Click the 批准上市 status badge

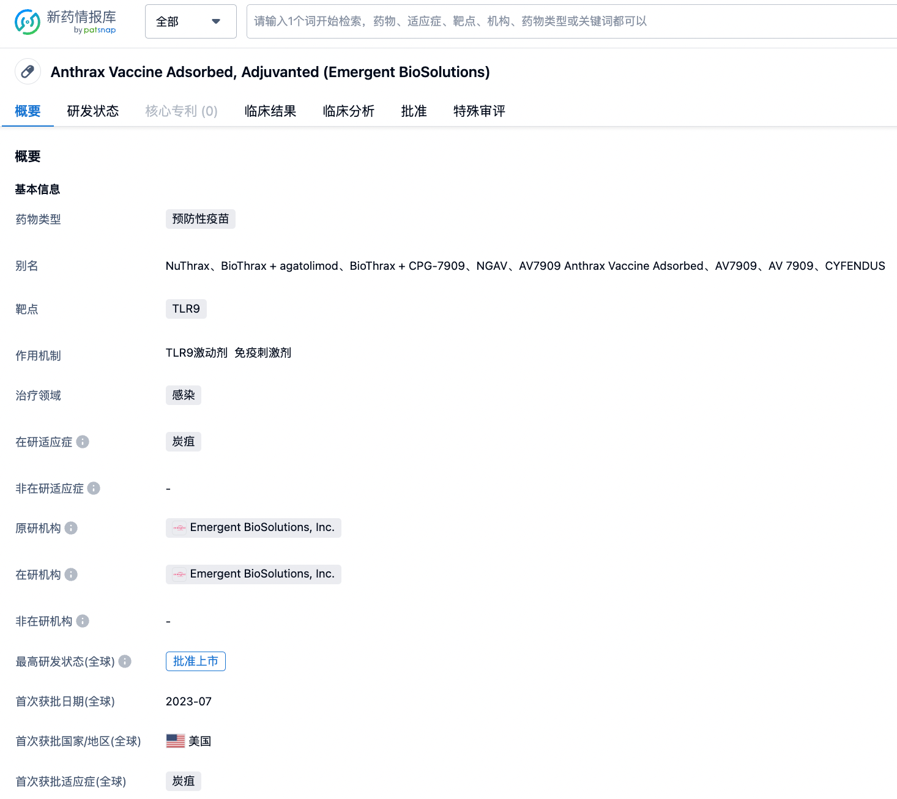pos(196,661)
